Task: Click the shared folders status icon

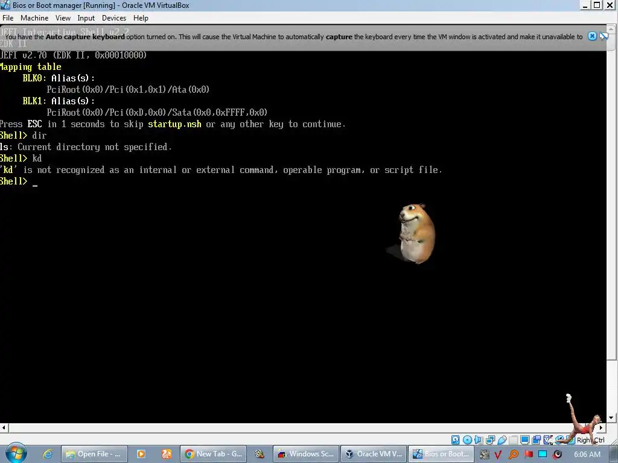Action: [x=513, y=439]
